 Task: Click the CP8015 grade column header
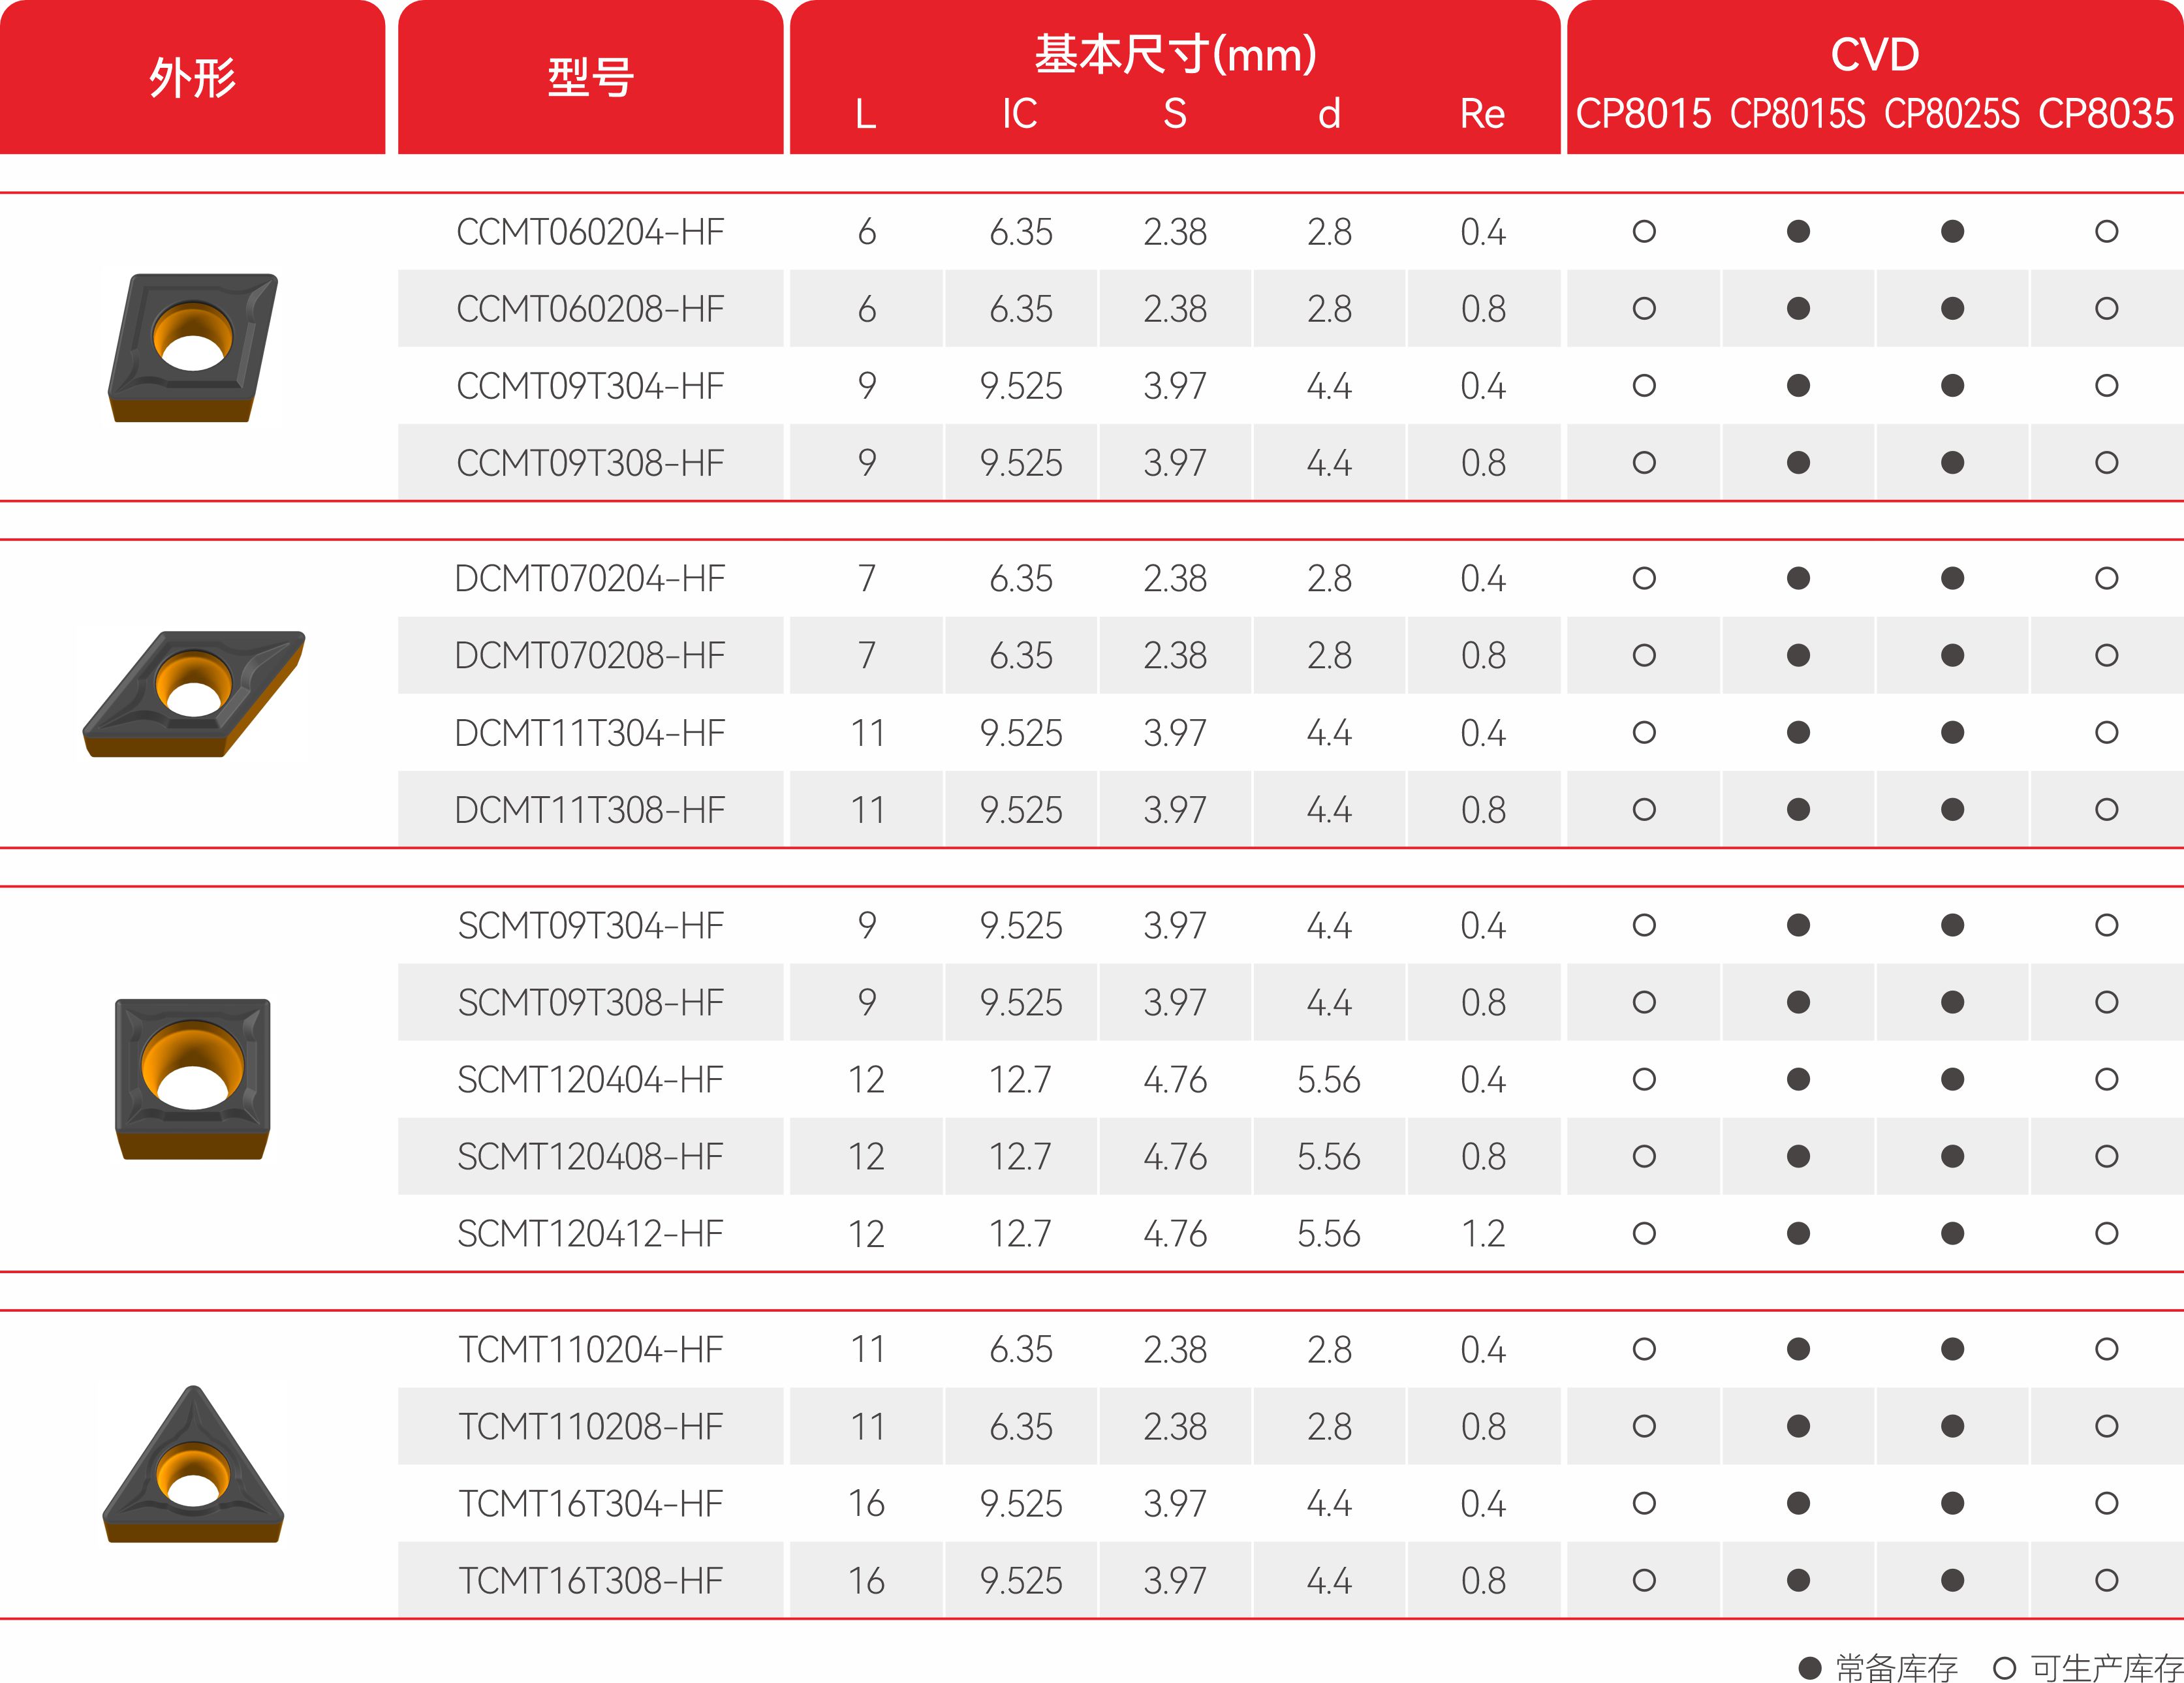(1643, 113)
